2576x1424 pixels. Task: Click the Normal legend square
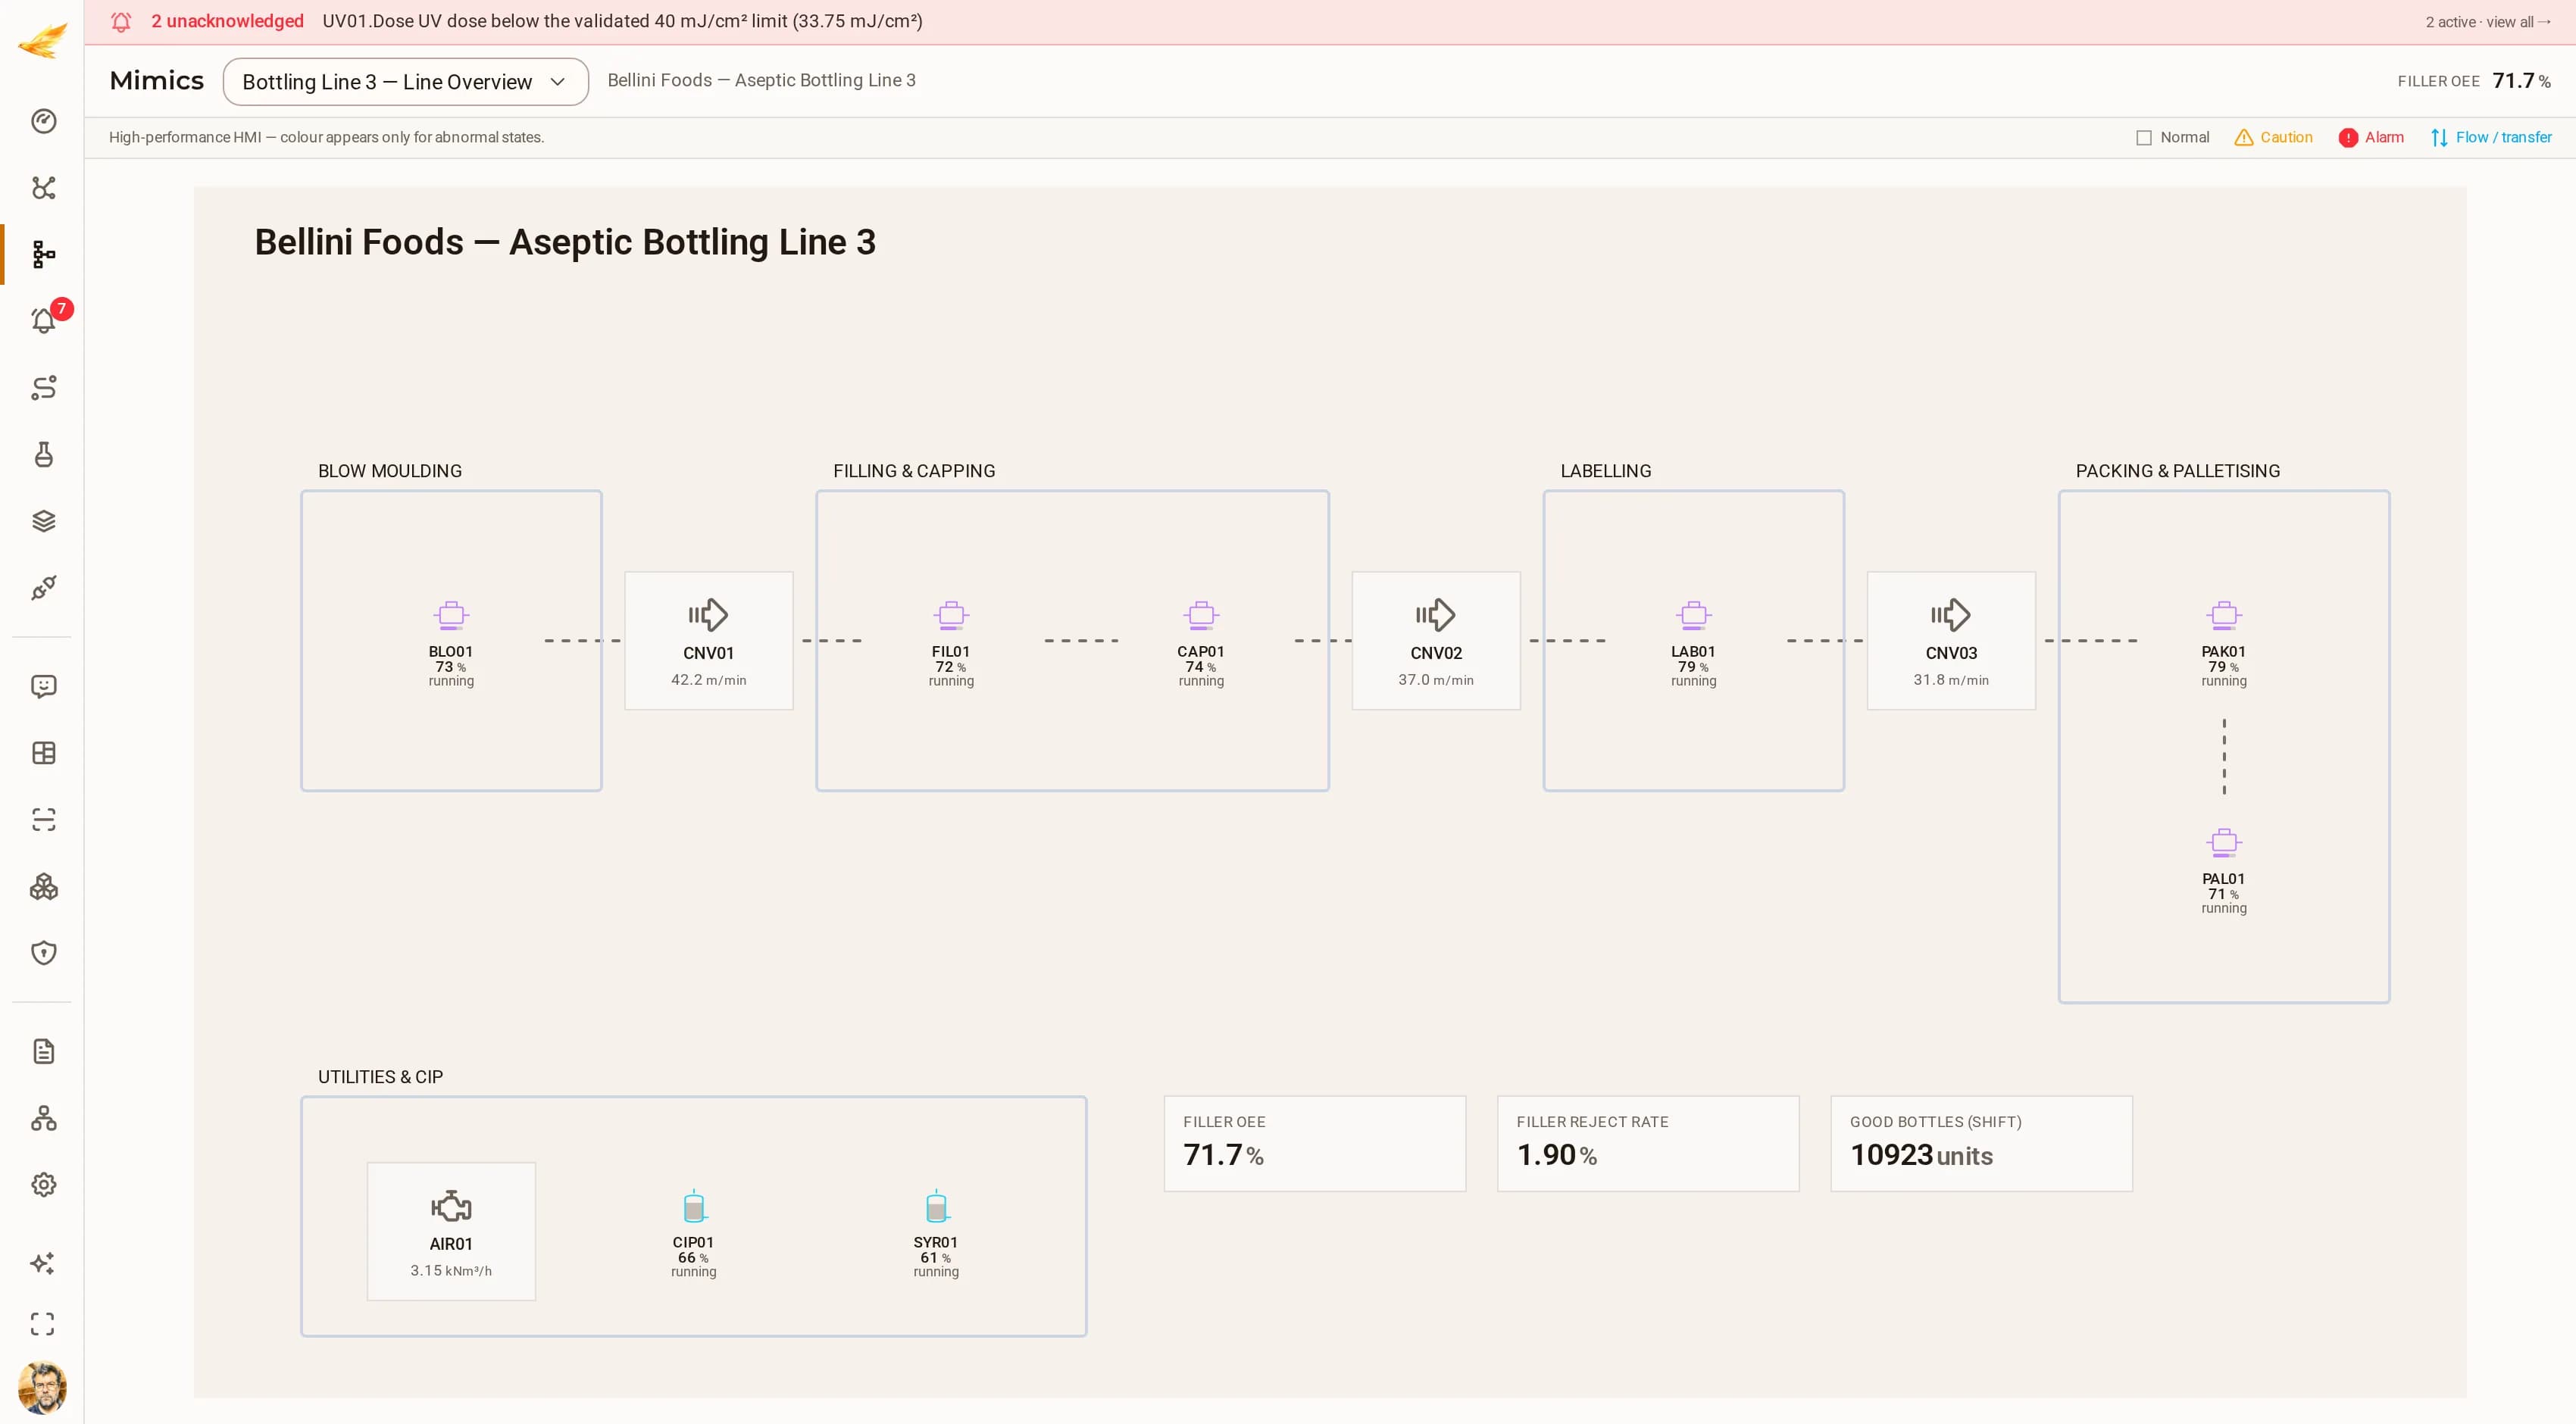[x=2144, y=138]
